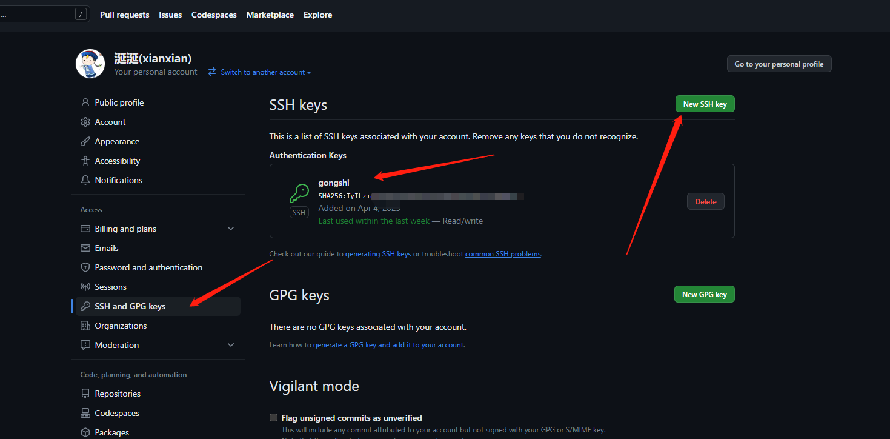Open Switch to another account dropdown
The image size is (890, 439).
pyautogui.click(x=265, y=72)
